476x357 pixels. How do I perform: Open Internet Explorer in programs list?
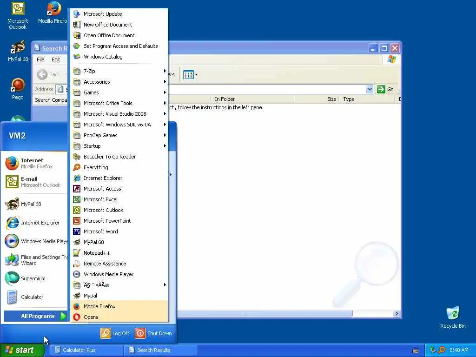click(x=119, y=178)
